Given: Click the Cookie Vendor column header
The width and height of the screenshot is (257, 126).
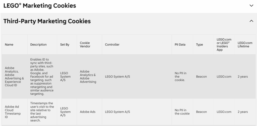Looking at the screenshot, I should point(85,45).
